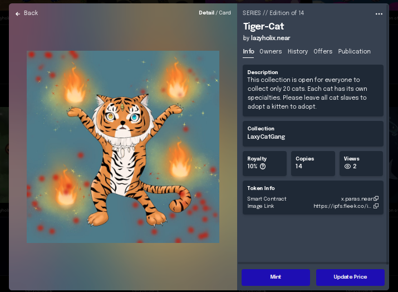Open the https://ipfs.fleek.co image link
This screenshot has height=292, width=398.
(342, 206)
